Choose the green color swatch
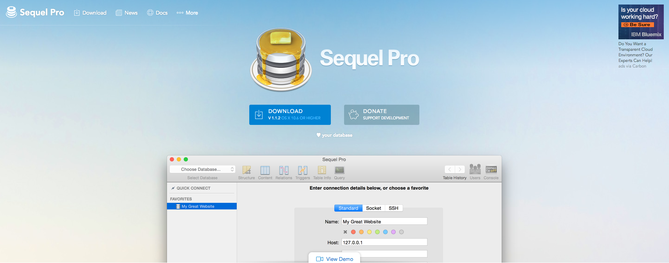Image resolution: width=669 pixels, height=263 pixels. [x=377, y=232]
